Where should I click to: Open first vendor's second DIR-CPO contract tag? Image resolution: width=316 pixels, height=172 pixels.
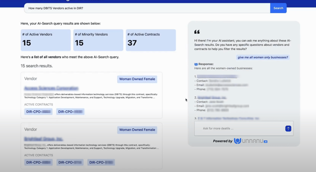pyautogui.click(x=70, y=112)
